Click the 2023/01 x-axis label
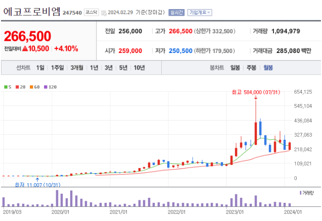The height and width of the screenshot is (221, 322). point(235,212)
